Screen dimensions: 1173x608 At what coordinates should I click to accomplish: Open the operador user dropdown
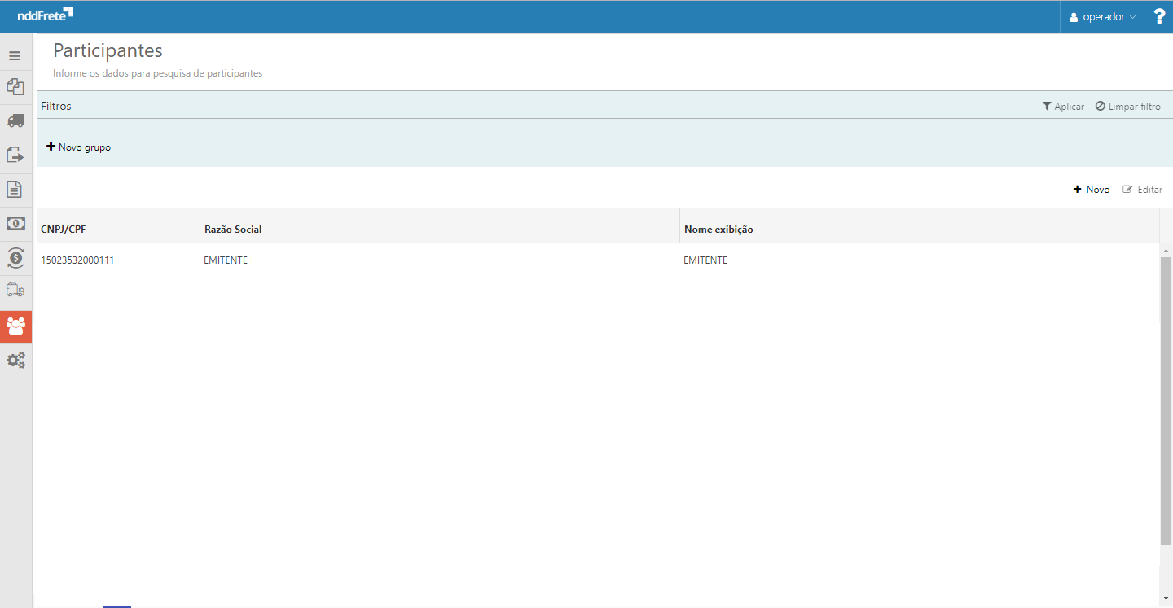pyautogui.click(x=1102, y=17)
